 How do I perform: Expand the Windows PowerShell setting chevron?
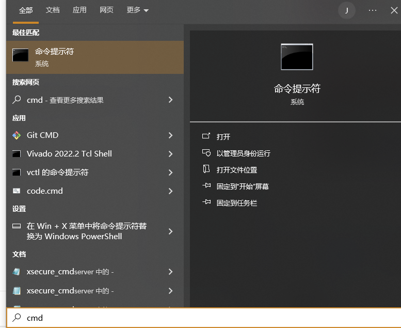(171, 231)
